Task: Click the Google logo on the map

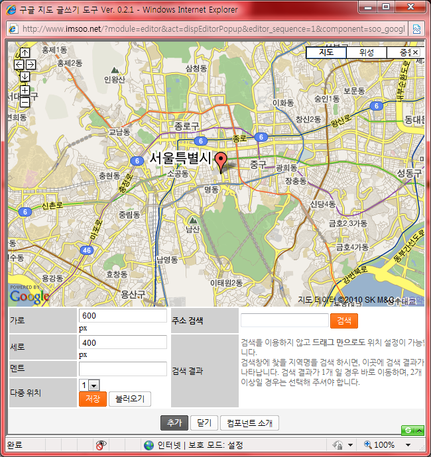Action: tap(29, 296)
